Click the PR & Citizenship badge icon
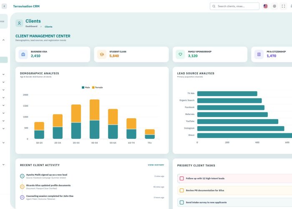292x209 pixels. coord(259,54)
